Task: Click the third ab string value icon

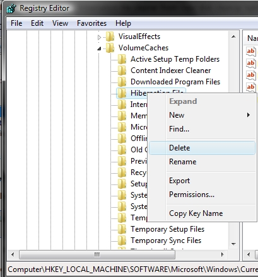Action: [x=251, y=75]
